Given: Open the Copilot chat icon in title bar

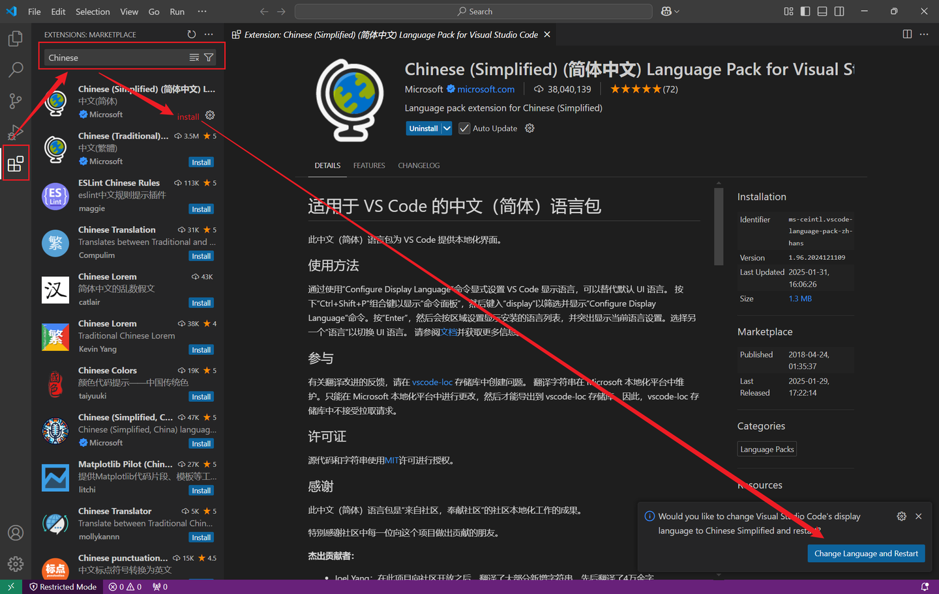Looking at the screenshot, I should pos(666,12).
